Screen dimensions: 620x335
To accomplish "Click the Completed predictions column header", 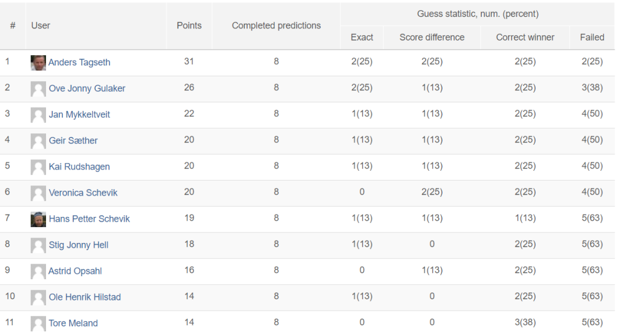I will click(x=276, y=25).
